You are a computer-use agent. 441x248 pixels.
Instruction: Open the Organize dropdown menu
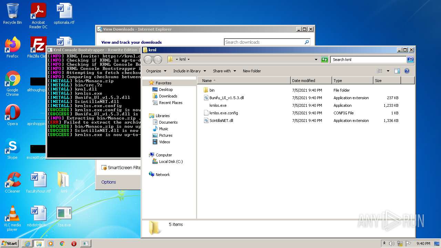pos(156,71)
